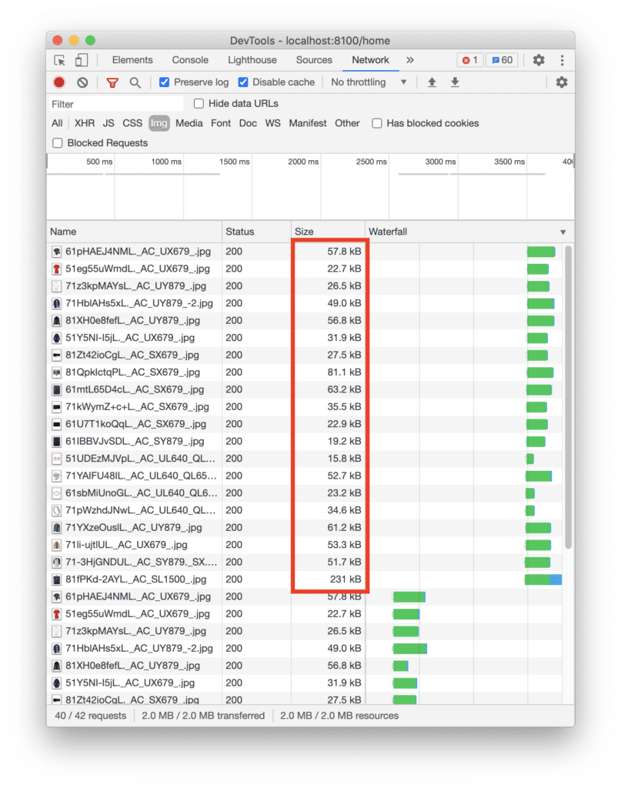Viewport: 621px width, 788px height.
Task: Toggle device toolbar icon
Action: (x=81, y=60)
